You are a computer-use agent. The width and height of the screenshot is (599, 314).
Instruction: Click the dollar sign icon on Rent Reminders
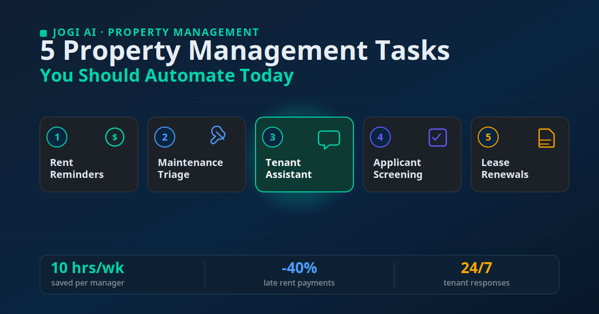pyautogui.click(x=115, y=137)
